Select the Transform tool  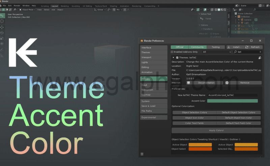[x=2, y=44]
